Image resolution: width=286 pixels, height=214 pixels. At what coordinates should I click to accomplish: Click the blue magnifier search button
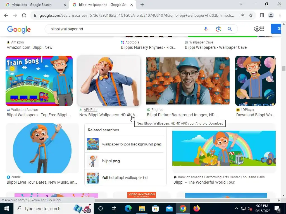[230, 29]
